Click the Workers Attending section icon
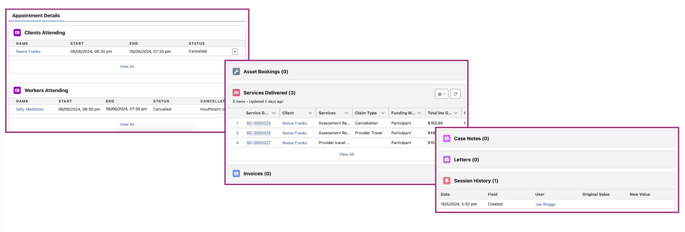Viewport: 685px width, 232px height. 17,90
